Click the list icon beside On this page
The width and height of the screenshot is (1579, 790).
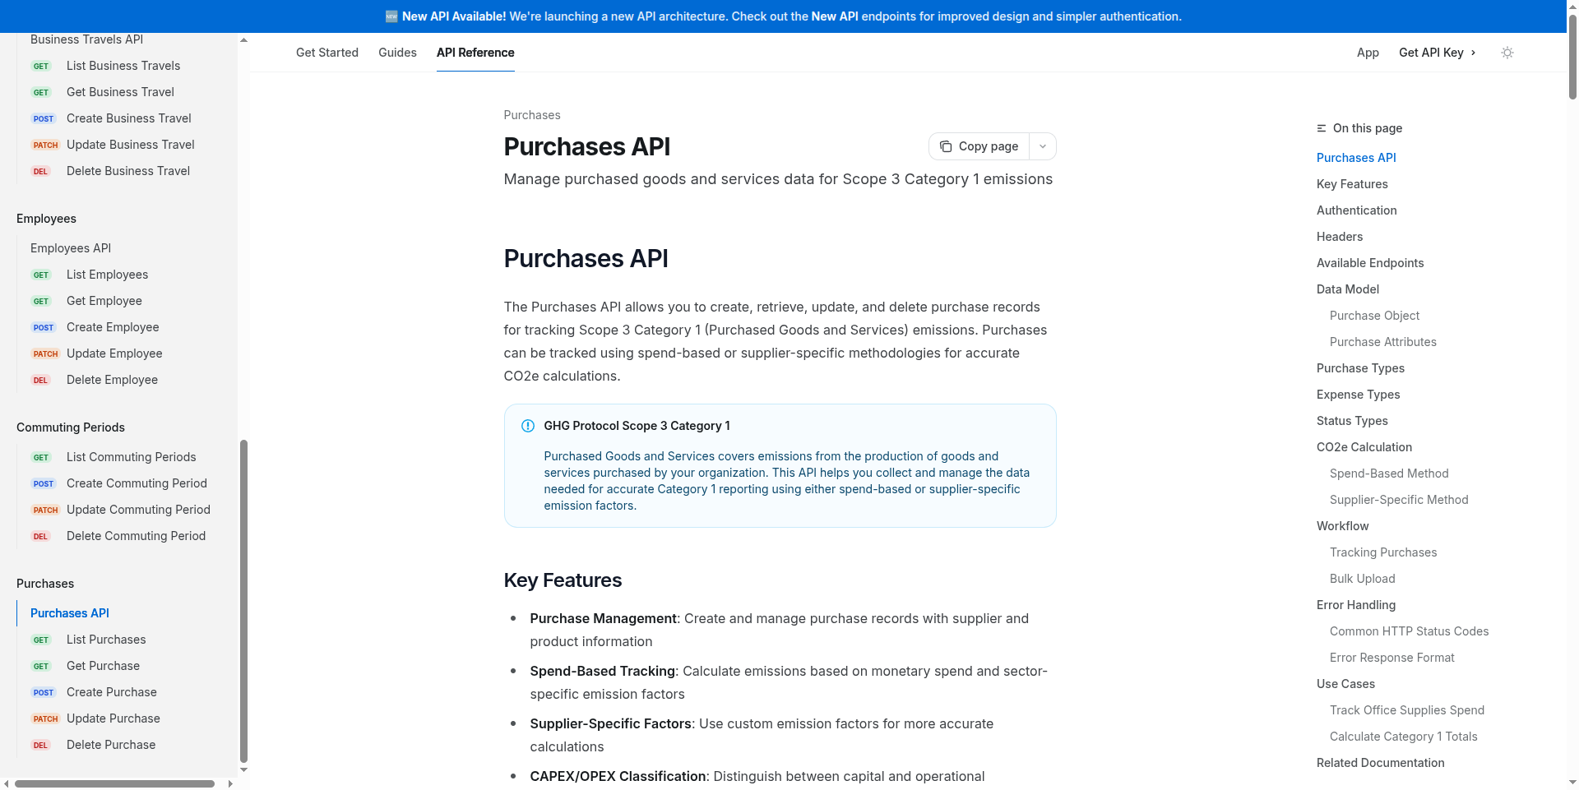(1320, 128)
